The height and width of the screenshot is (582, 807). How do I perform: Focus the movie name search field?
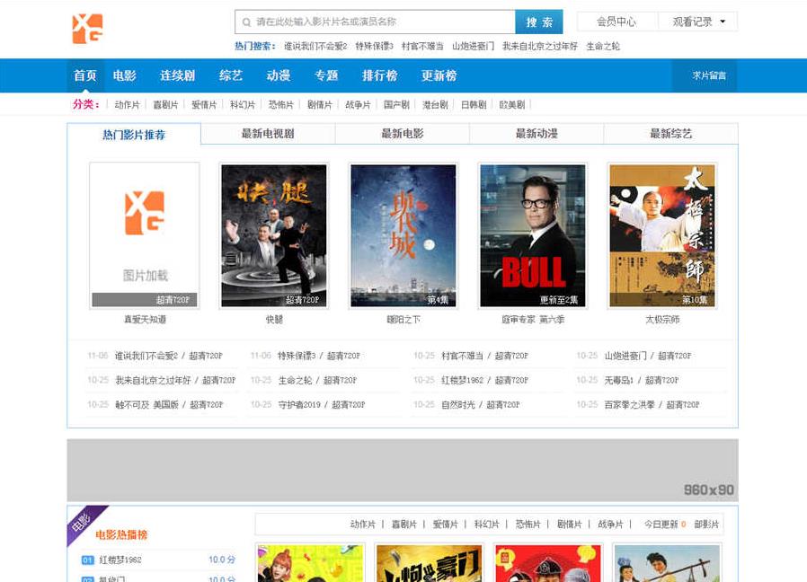pyautogui.click(x=382, y=22)
